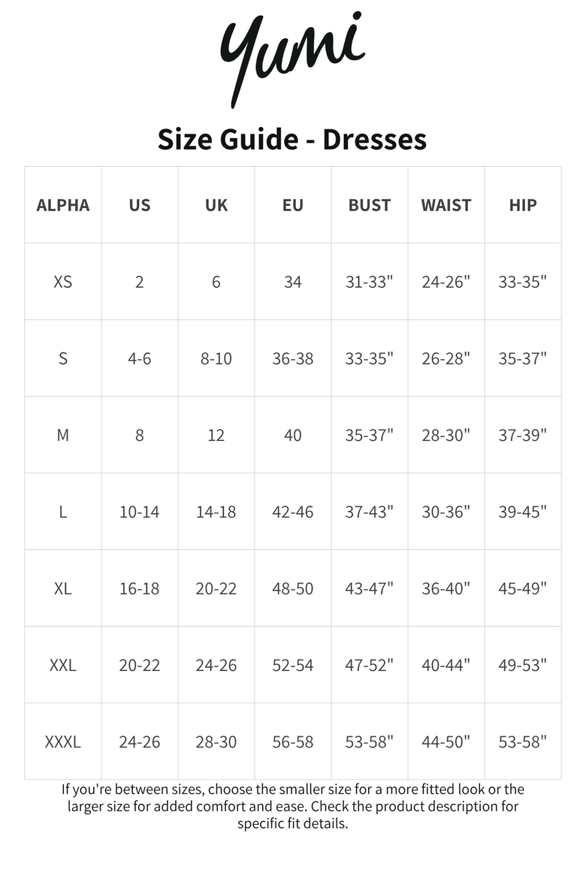Click the BUST column header
Screen dimensions: 586x879
[x=370, y=205]
